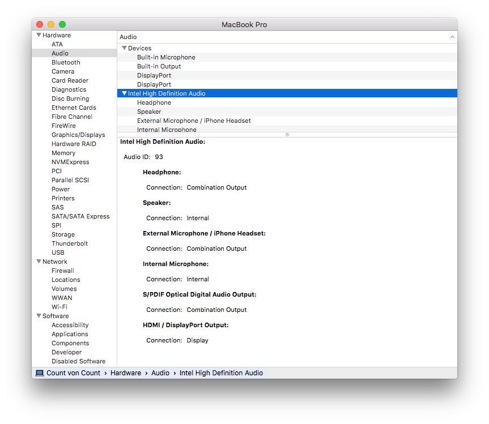489x424 pixels.
Task: Collapse Intel High Definition Audio triangle
Action: [124, 93]
